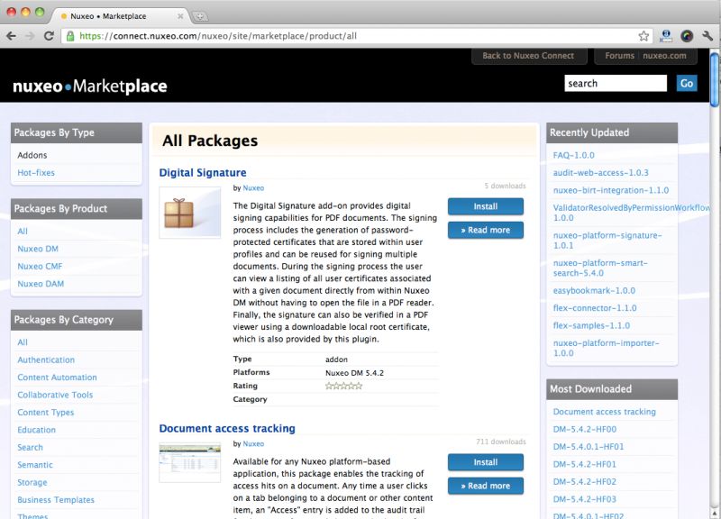The height and width of the screenshot is (519, 721).
Task: Read more about Digital Signature
Action: tap(486, 230)
